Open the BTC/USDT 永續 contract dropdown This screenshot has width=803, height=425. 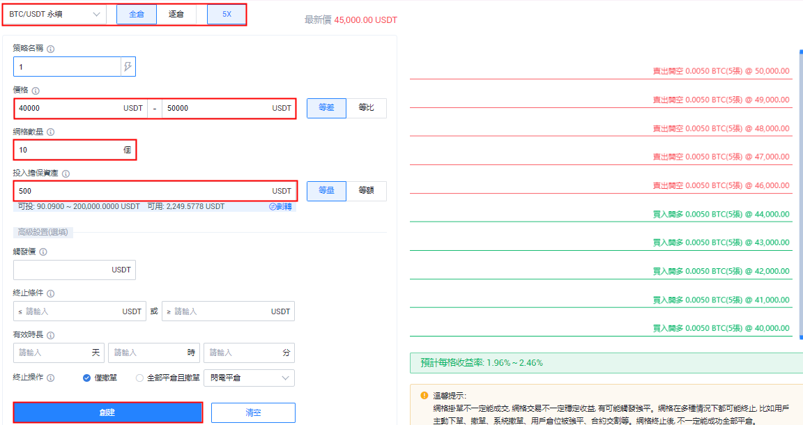pyautogui.click(x=54, y=15)
